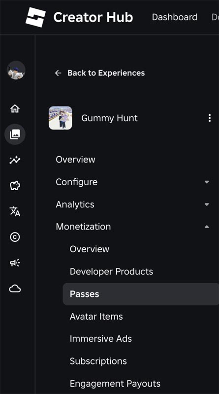Open Gummy Hunt three-dot options menu
This screenshot has width=219, height=394.
(x=210, y=118)
